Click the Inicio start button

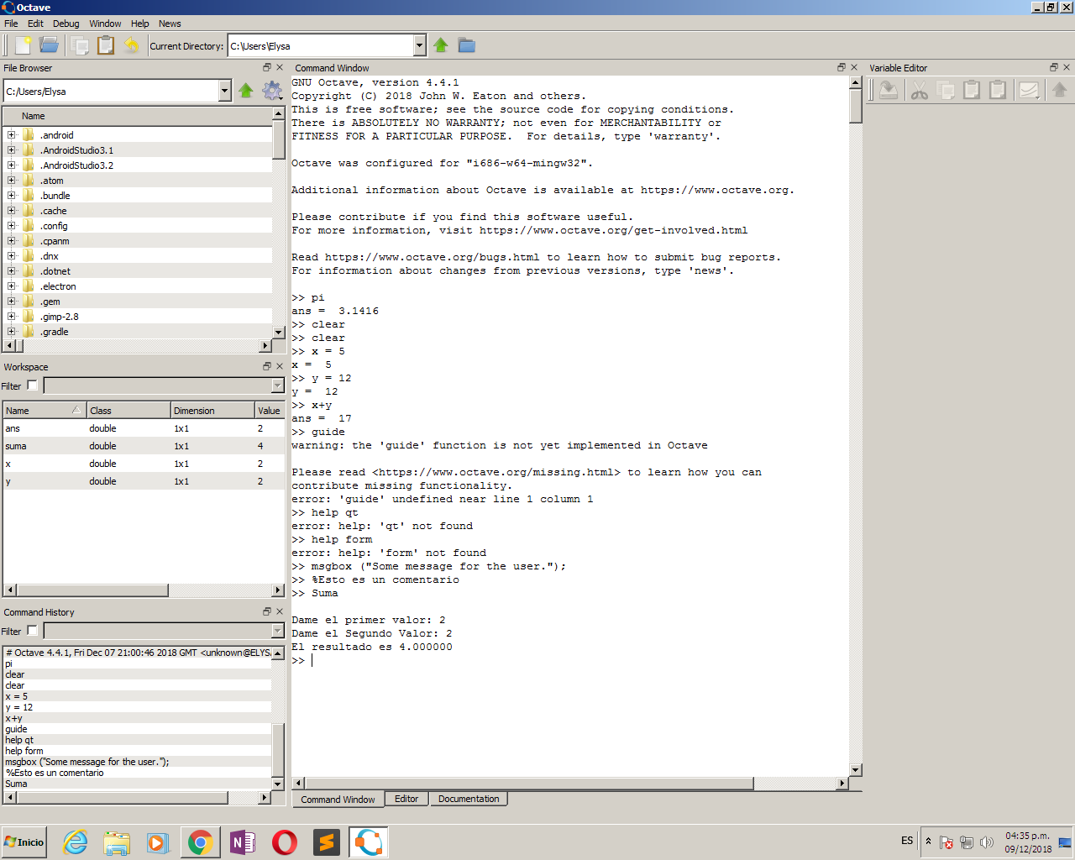point(24,842)
